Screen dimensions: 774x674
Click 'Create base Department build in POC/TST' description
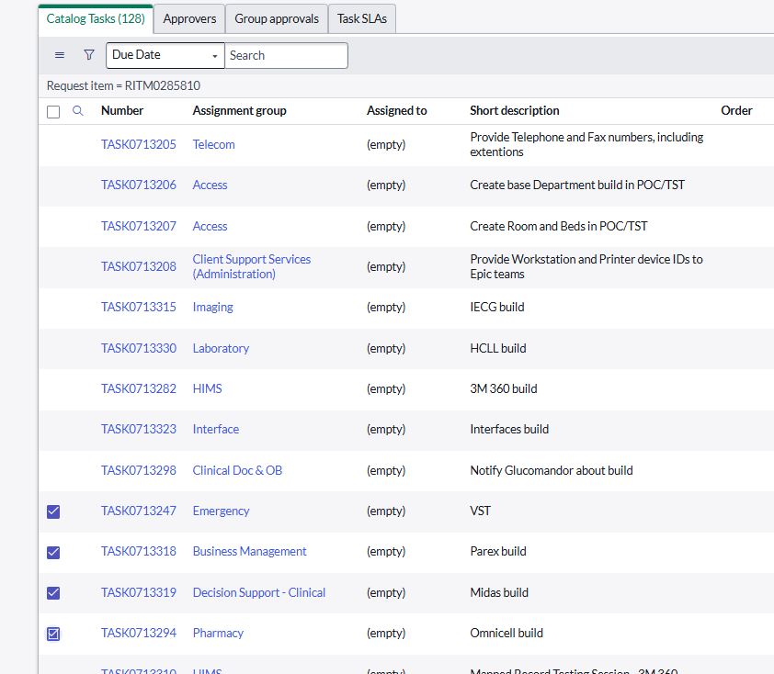tap(577, 185)
